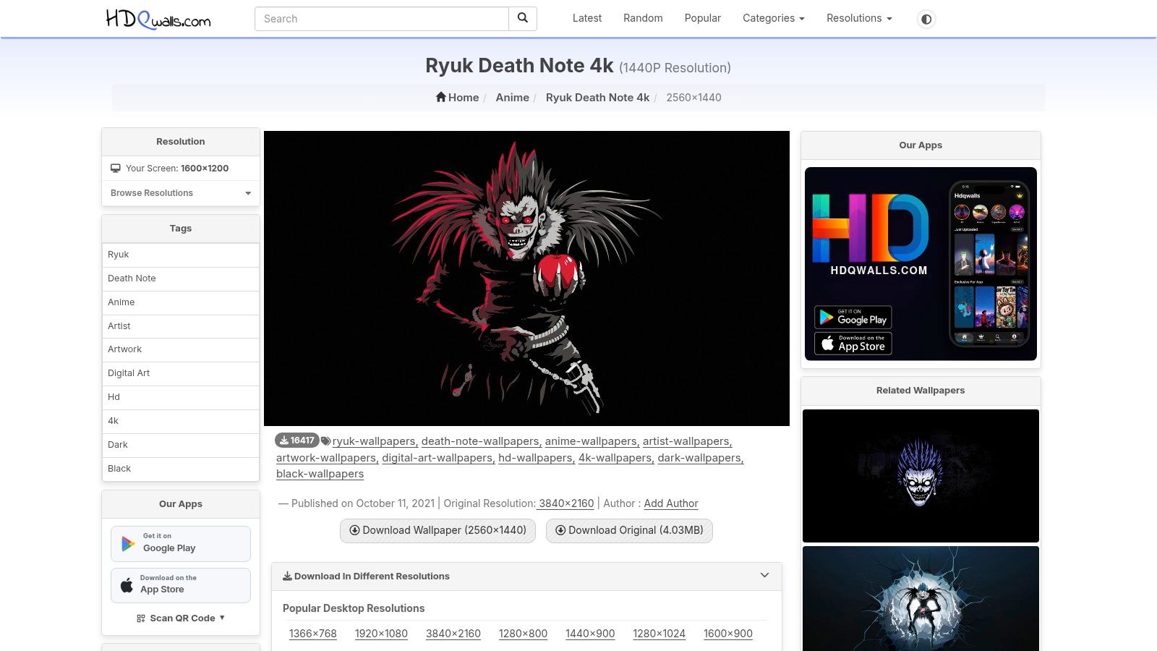Viewport: 1157px width, 651px height.
Task: Click the death-note-wallpapers tag link
Action: click(x=481, y=441)
